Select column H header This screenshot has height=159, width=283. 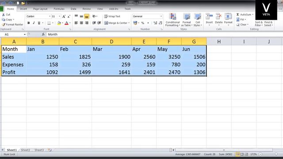219,42
